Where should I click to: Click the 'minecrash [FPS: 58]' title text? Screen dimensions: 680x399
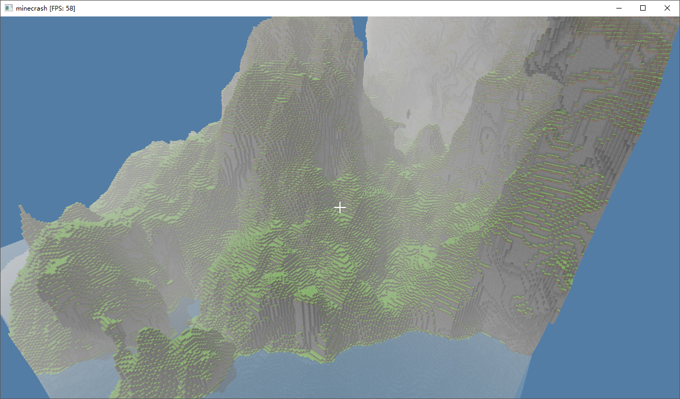46,8
